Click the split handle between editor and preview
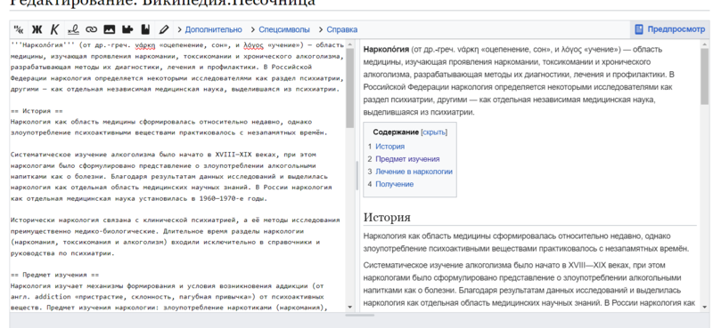 [357, 176]
